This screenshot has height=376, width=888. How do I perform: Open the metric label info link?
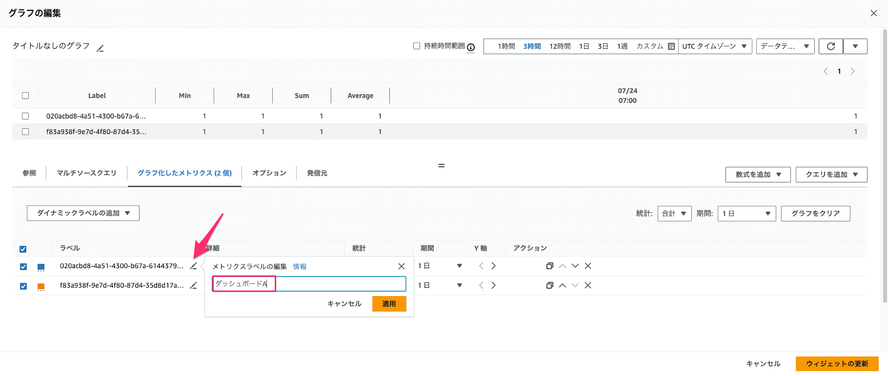(x=300, y=266)
